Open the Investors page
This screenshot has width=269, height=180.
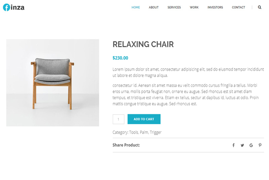[x=215, y=7]
